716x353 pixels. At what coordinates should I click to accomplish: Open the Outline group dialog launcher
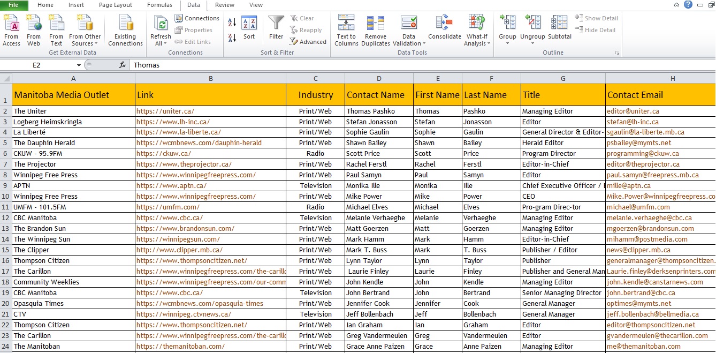click(617, 53)
